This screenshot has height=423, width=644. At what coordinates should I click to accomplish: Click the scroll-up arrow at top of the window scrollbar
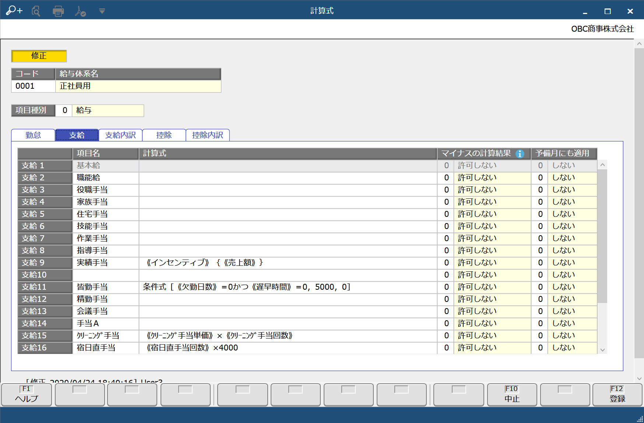[x=639, y=43]
